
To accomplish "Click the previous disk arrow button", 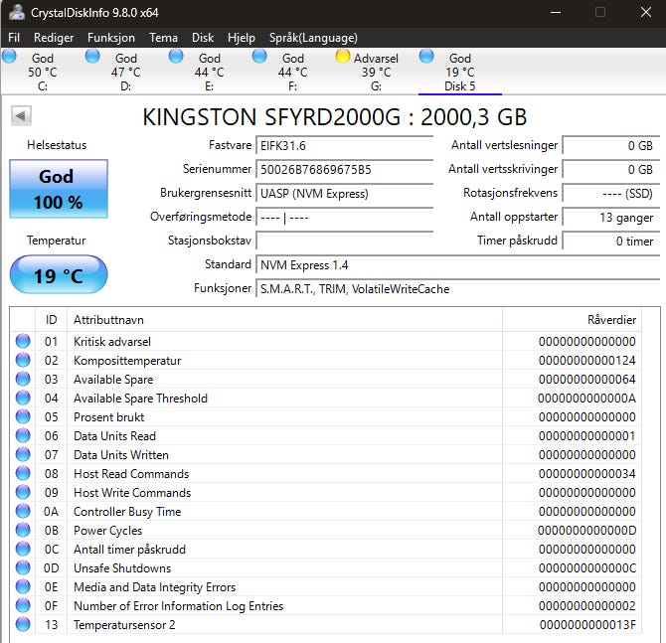I will [x=21, y=116].
